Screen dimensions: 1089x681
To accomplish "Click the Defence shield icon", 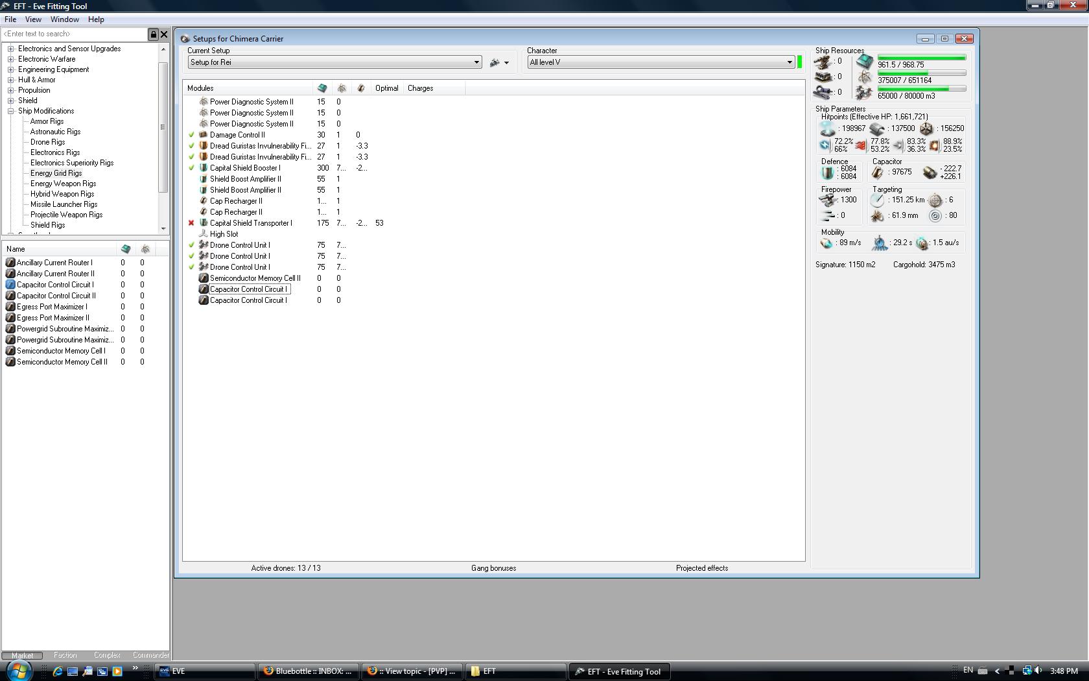I will [827, 173].
